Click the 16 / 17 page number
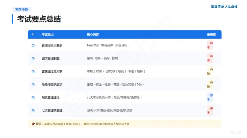 point(236,133)
